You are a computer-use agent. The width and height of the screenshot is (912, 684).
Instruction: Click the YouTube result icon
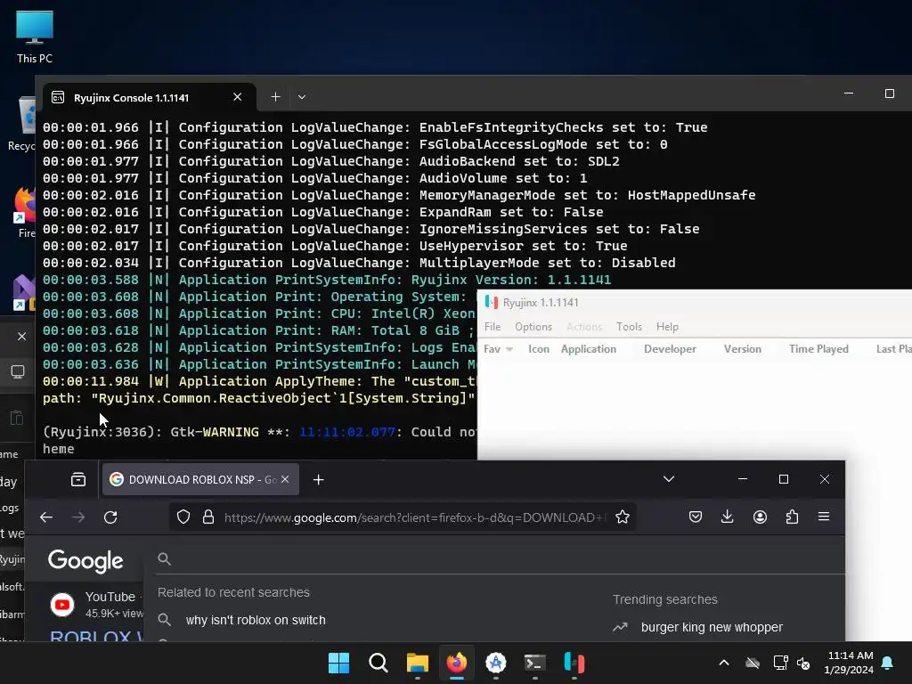62,605
